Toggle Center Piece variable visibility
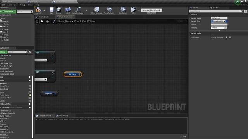The image size is (248, 139). click(30, 86)
